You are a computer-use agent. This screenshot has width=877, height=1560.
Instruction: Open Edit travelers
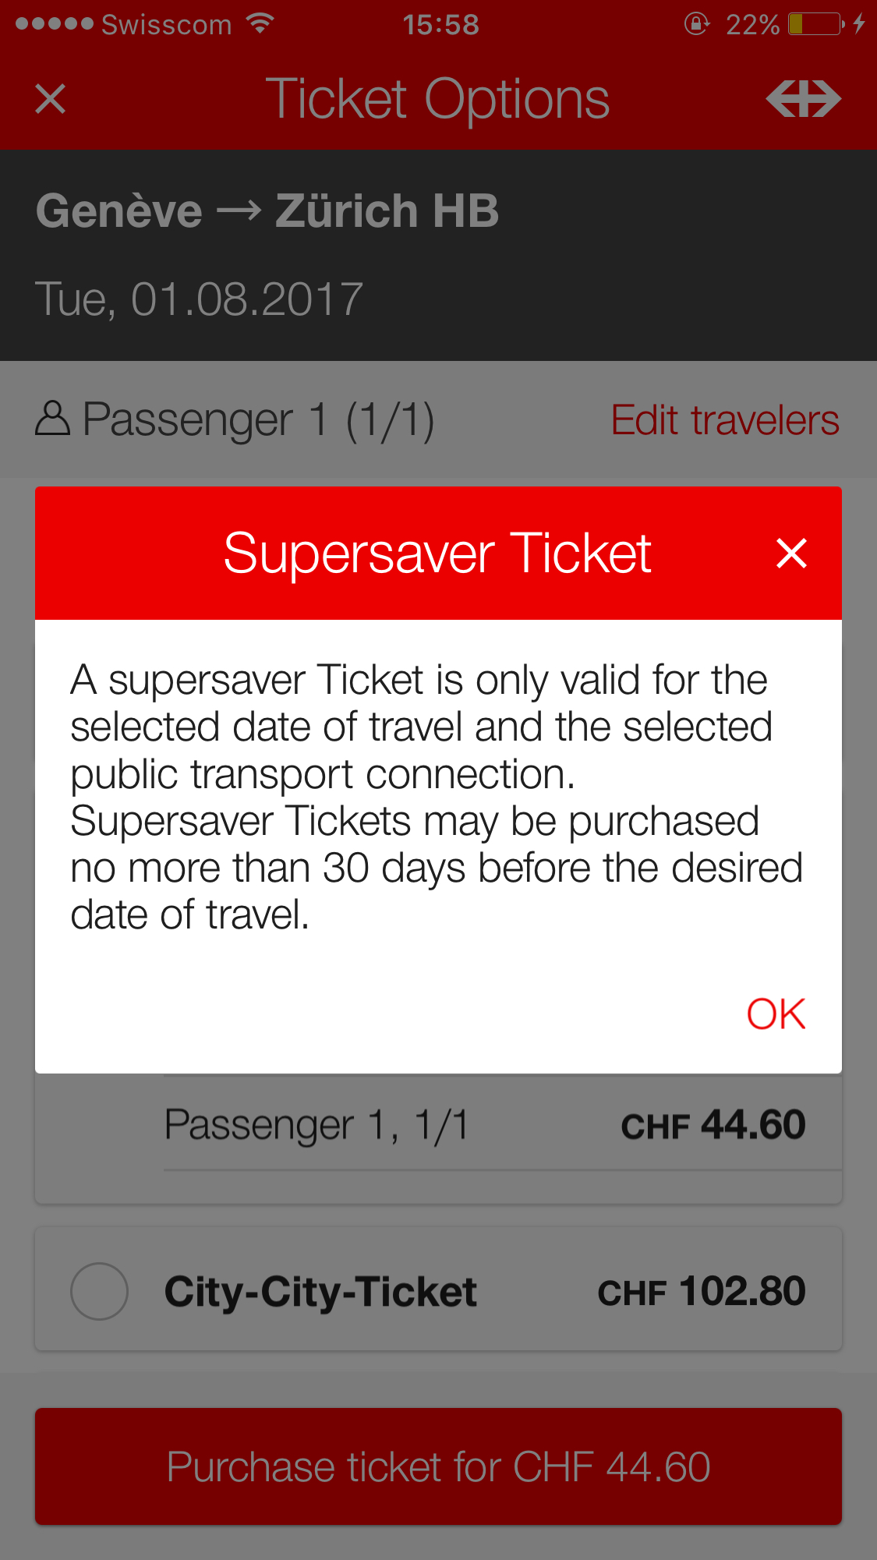pyautogui.click(x=724, y=420)
